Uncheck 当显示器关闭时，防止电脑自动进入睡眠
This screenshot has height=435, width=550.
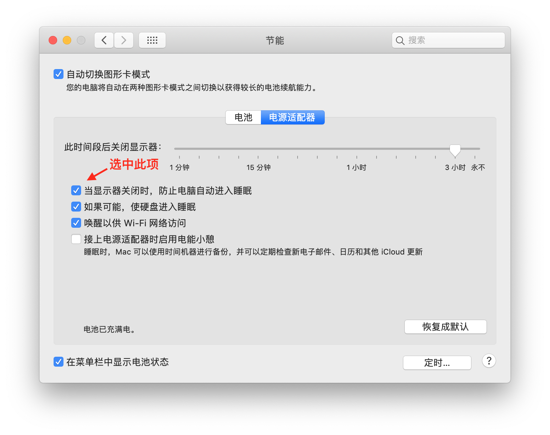point(76,191)
